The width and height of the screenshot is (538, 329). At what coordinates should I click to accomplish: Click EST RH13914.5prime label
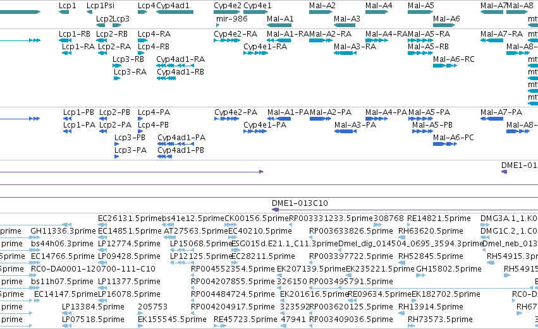pyautogui.click(x=431, y=307)
